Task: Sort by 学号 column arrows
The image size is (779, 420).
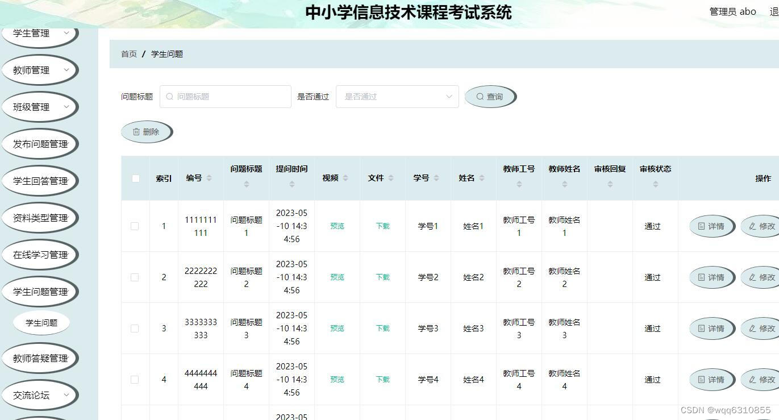Action: tap(436, 178)
